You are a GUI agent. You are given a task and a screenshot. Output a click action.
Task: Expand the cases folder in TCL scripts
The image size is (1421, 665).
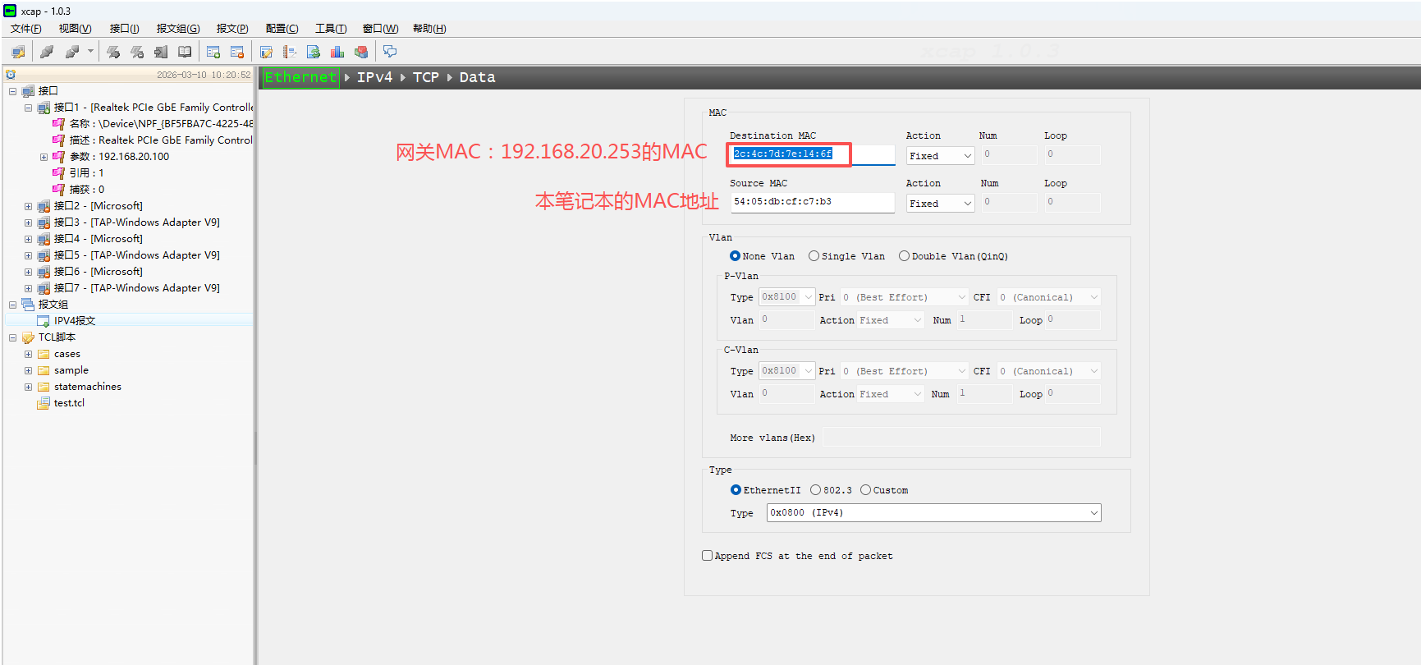[x=28, y=354]
